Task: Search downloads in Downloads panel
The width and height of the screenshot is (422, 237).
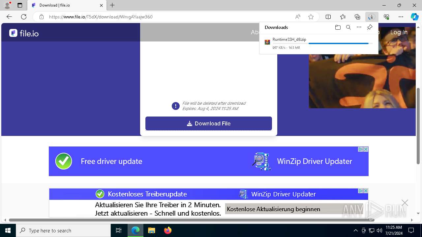Action: click(348, 27)
